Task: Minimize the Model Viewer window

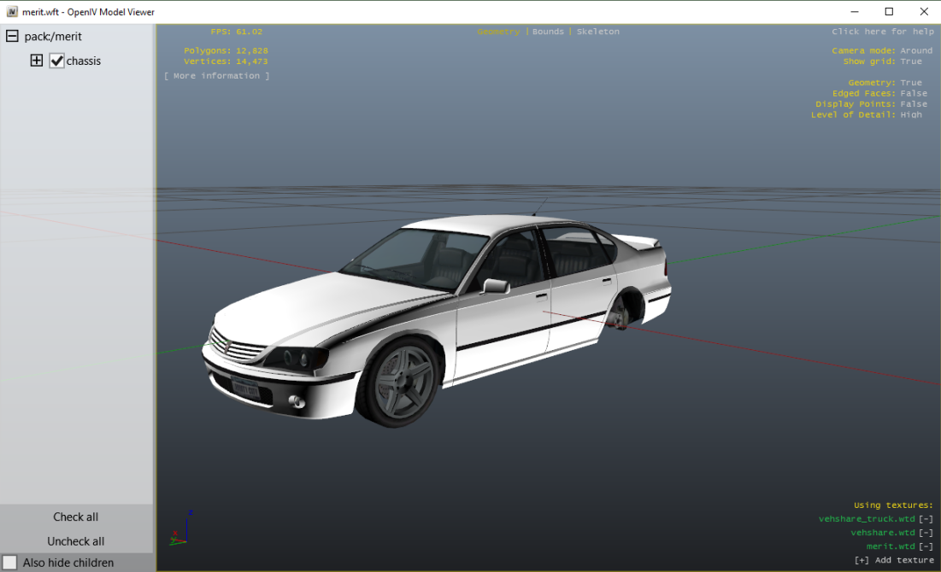Action: 855,11
